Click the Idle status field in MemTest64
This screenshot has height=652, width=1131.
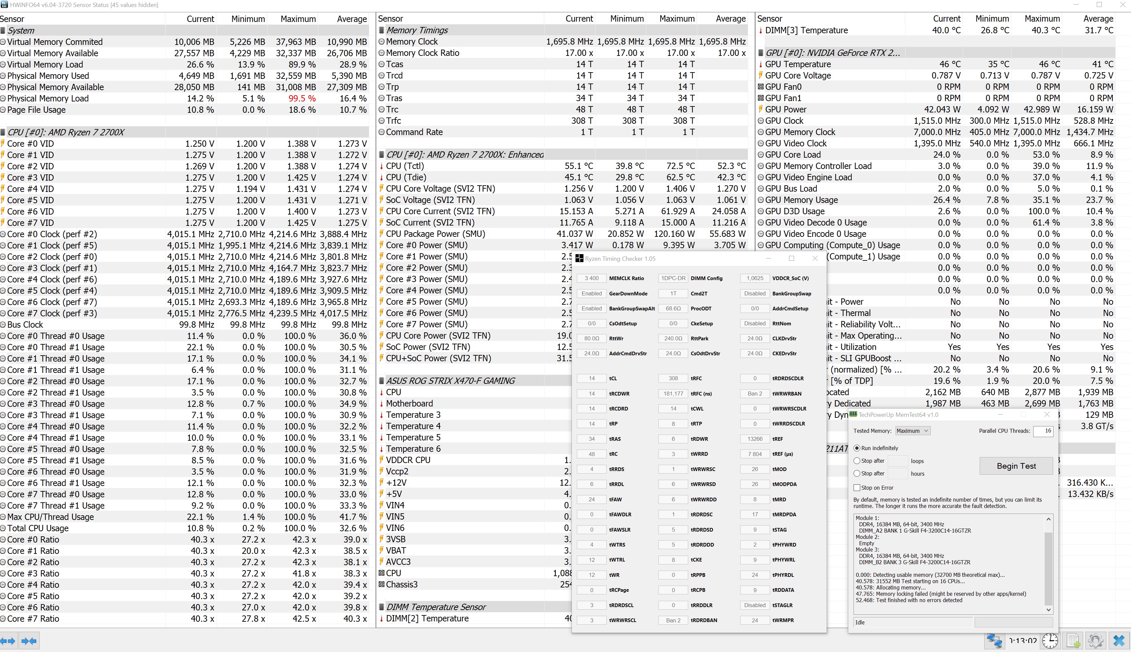coord(913,622)
